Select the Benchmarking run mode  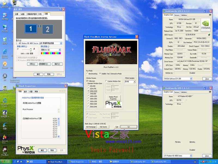(x=92, y=74)
